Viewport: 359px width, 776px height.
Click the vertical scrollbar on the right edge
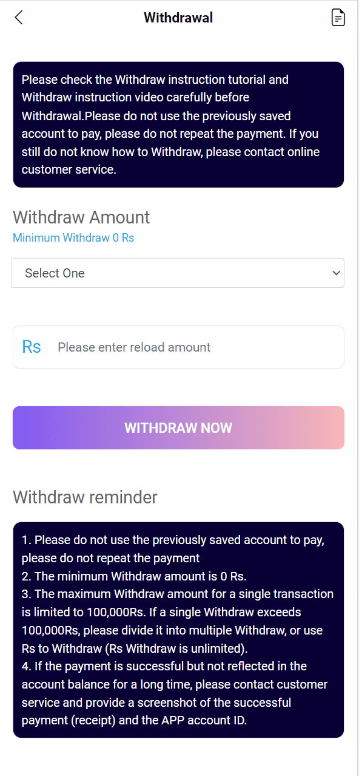click(357, 388)
